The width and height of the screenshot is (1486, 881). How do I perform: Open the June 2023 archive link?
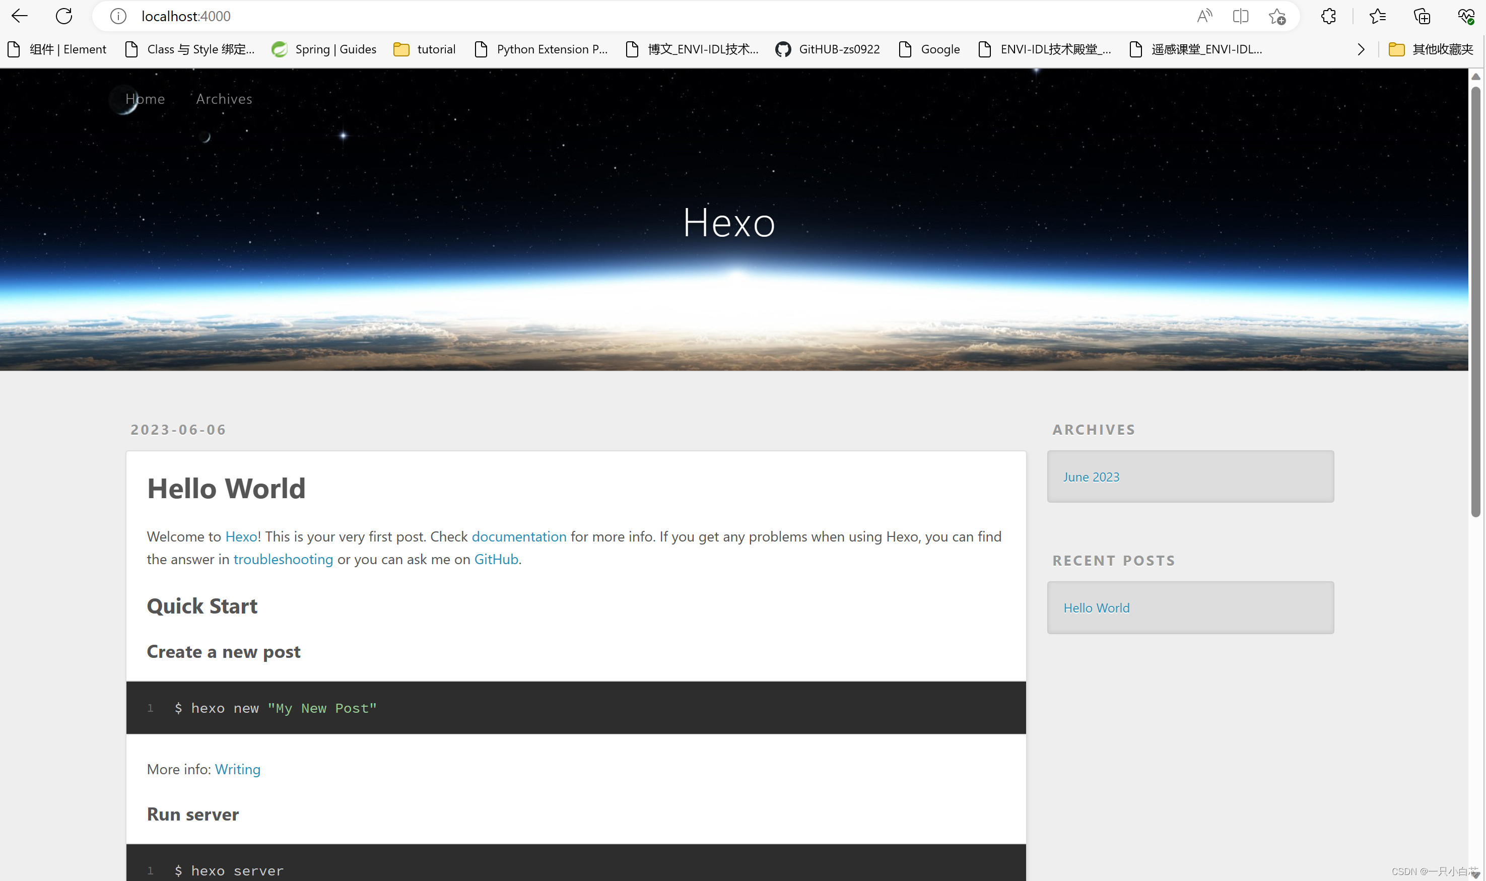click(x=1091, y=477)
